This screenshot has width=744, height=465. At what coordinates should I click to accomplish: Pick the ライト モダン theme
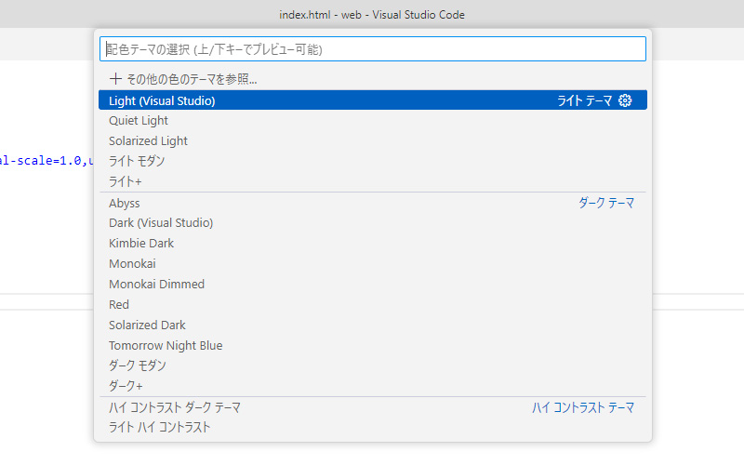(x=137, y=162)
